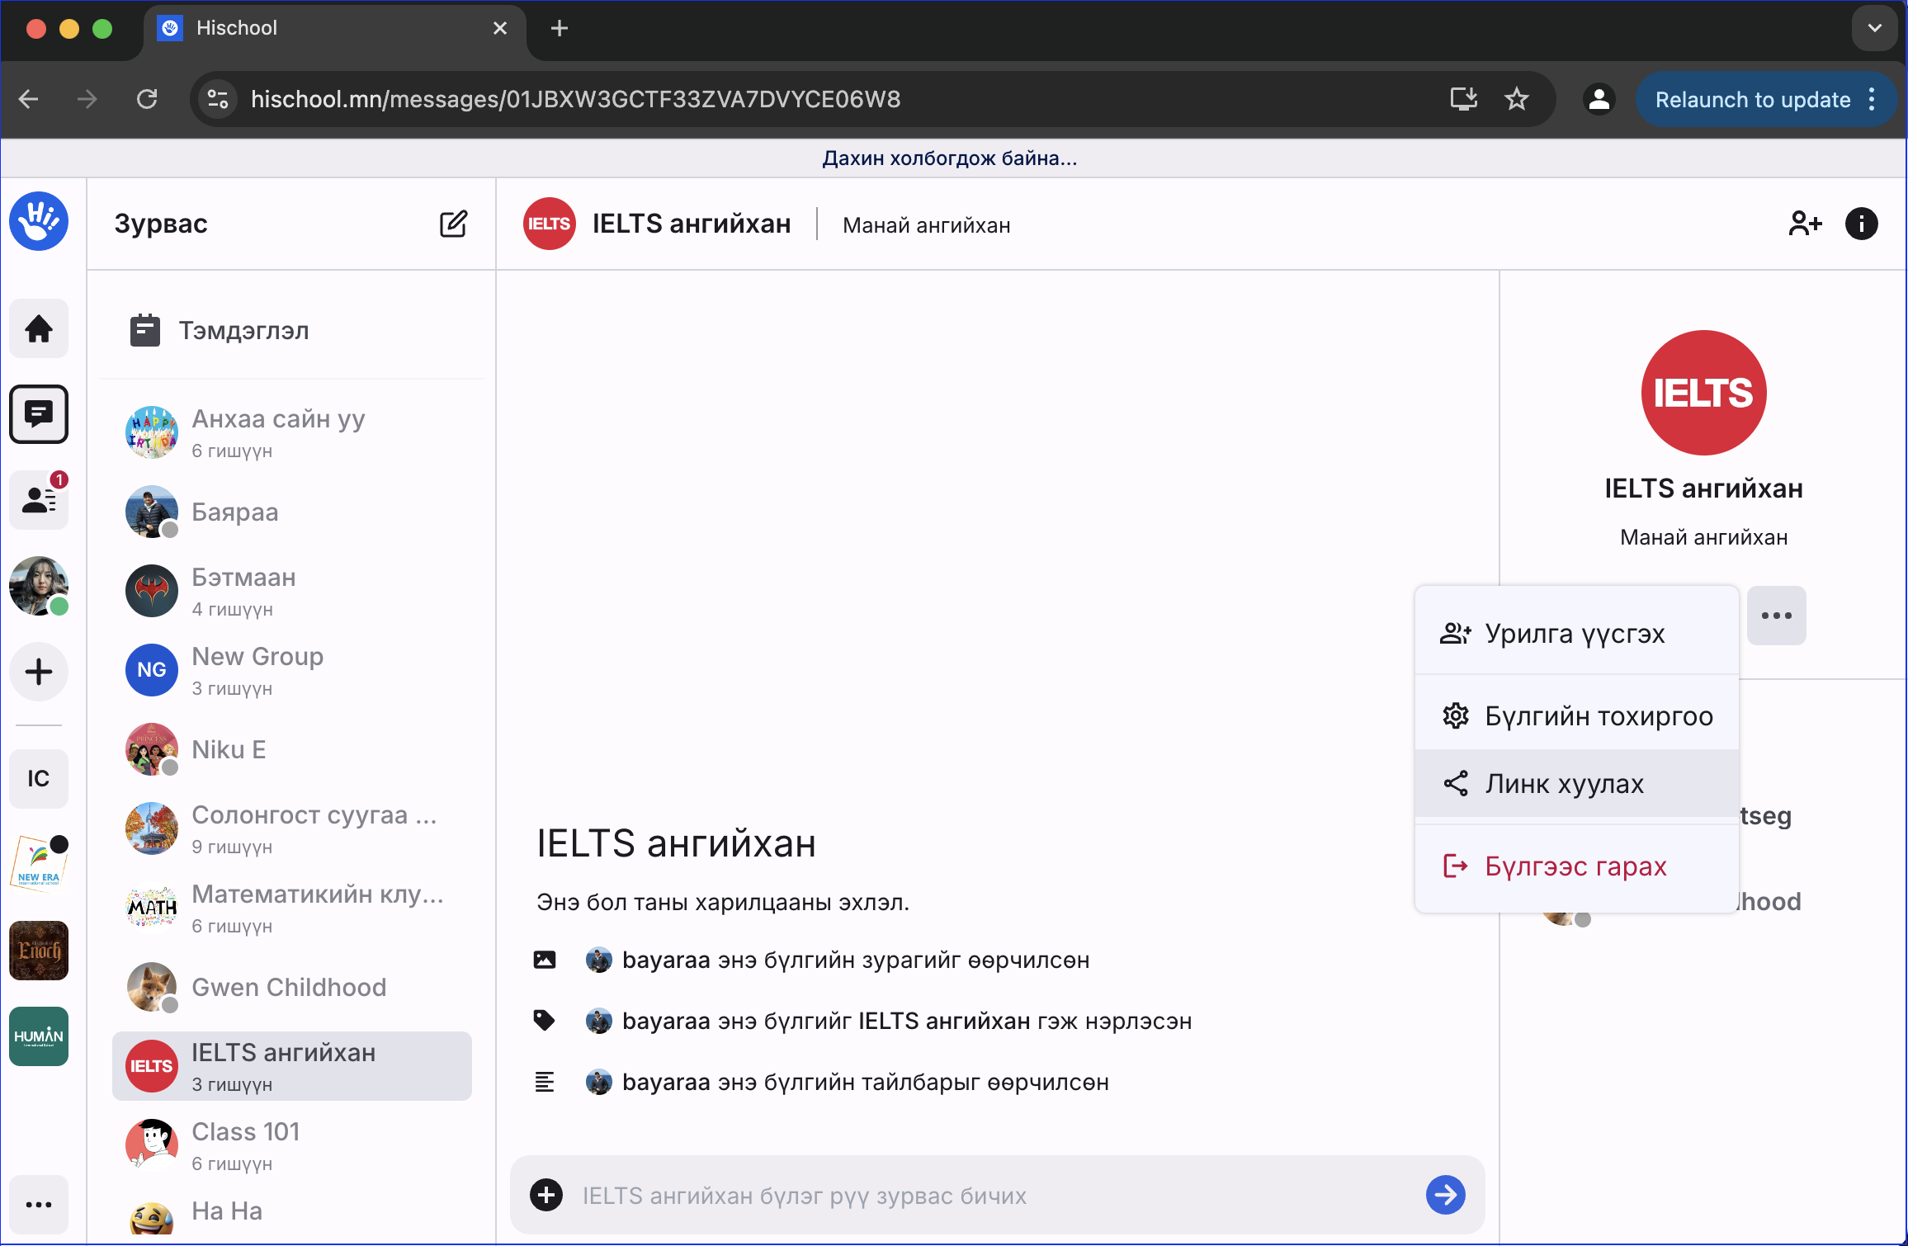Click Бүлгээс гарах to leave group
Screen dimensions: 1908x1246
(1576, 866)
